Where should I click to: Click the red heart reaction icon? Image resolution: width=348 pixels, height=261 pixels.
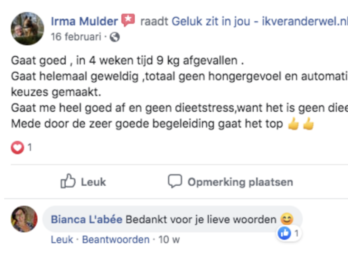[17, 147]
